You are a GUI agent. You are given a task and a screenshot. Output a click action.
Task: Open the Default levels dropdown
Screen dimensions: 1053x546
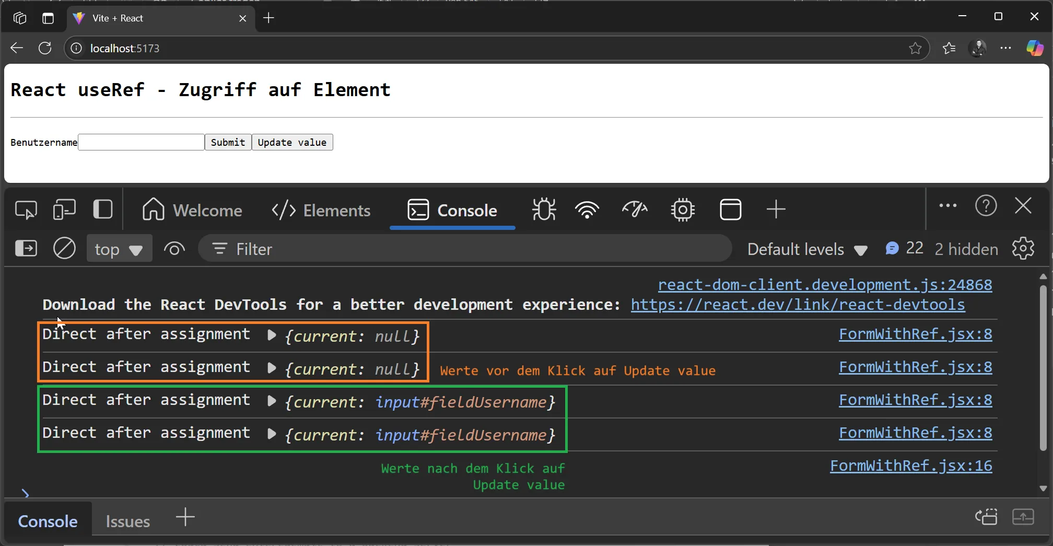coord(807,249)
